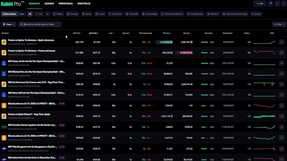Viewport: 287px width, 161px height.
Task: Open the account balance wallet button
Action: (x=260, y=4)
